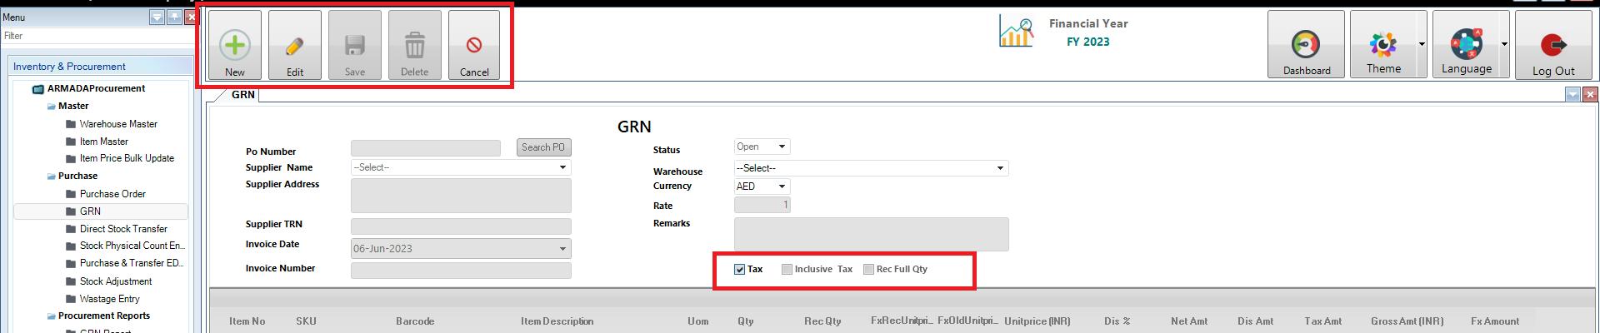This screenshot has height=333, width=1600.
Task: Open Purchase Order in the menu tree
Action: pos(112,194)
